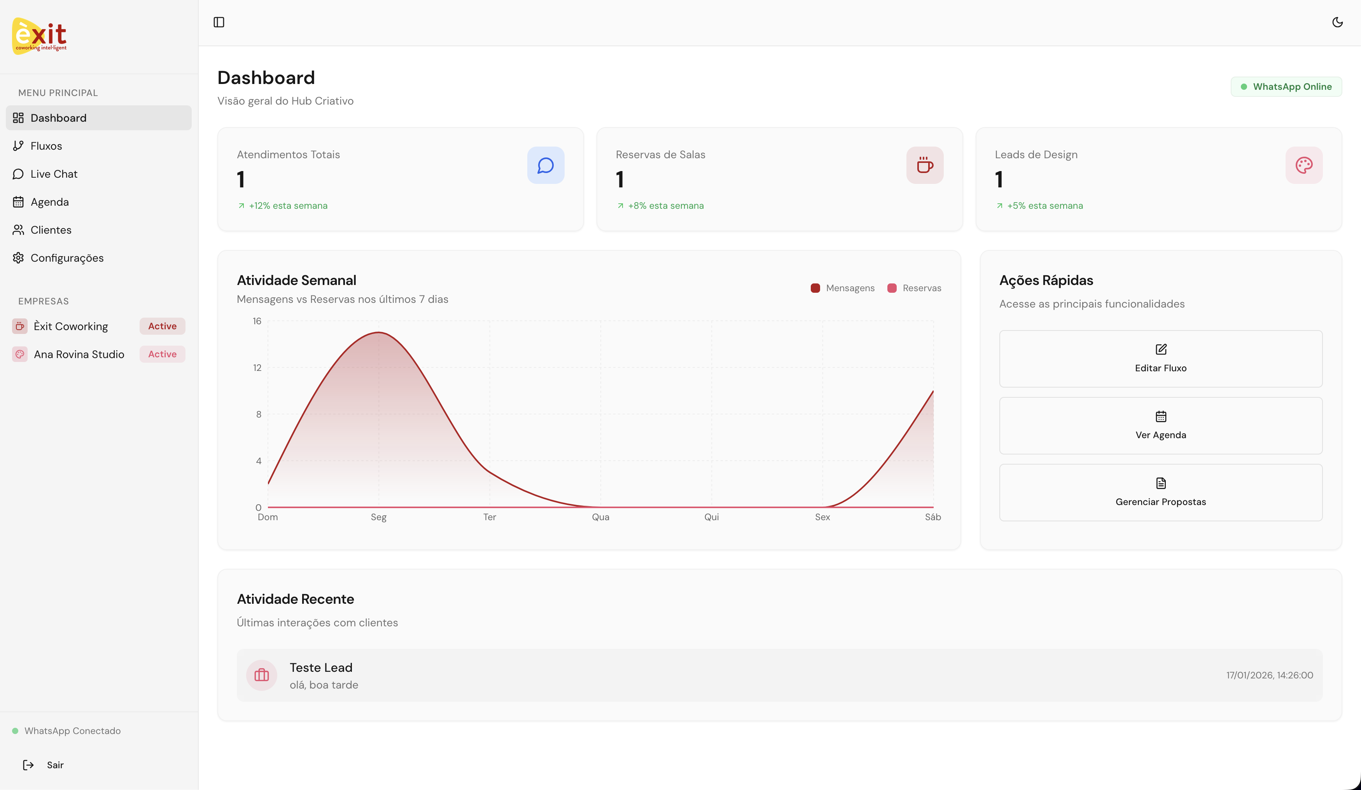Click the Sair logout arrow icon
This screenshot has width=1361, height=790.
(28, 765)
